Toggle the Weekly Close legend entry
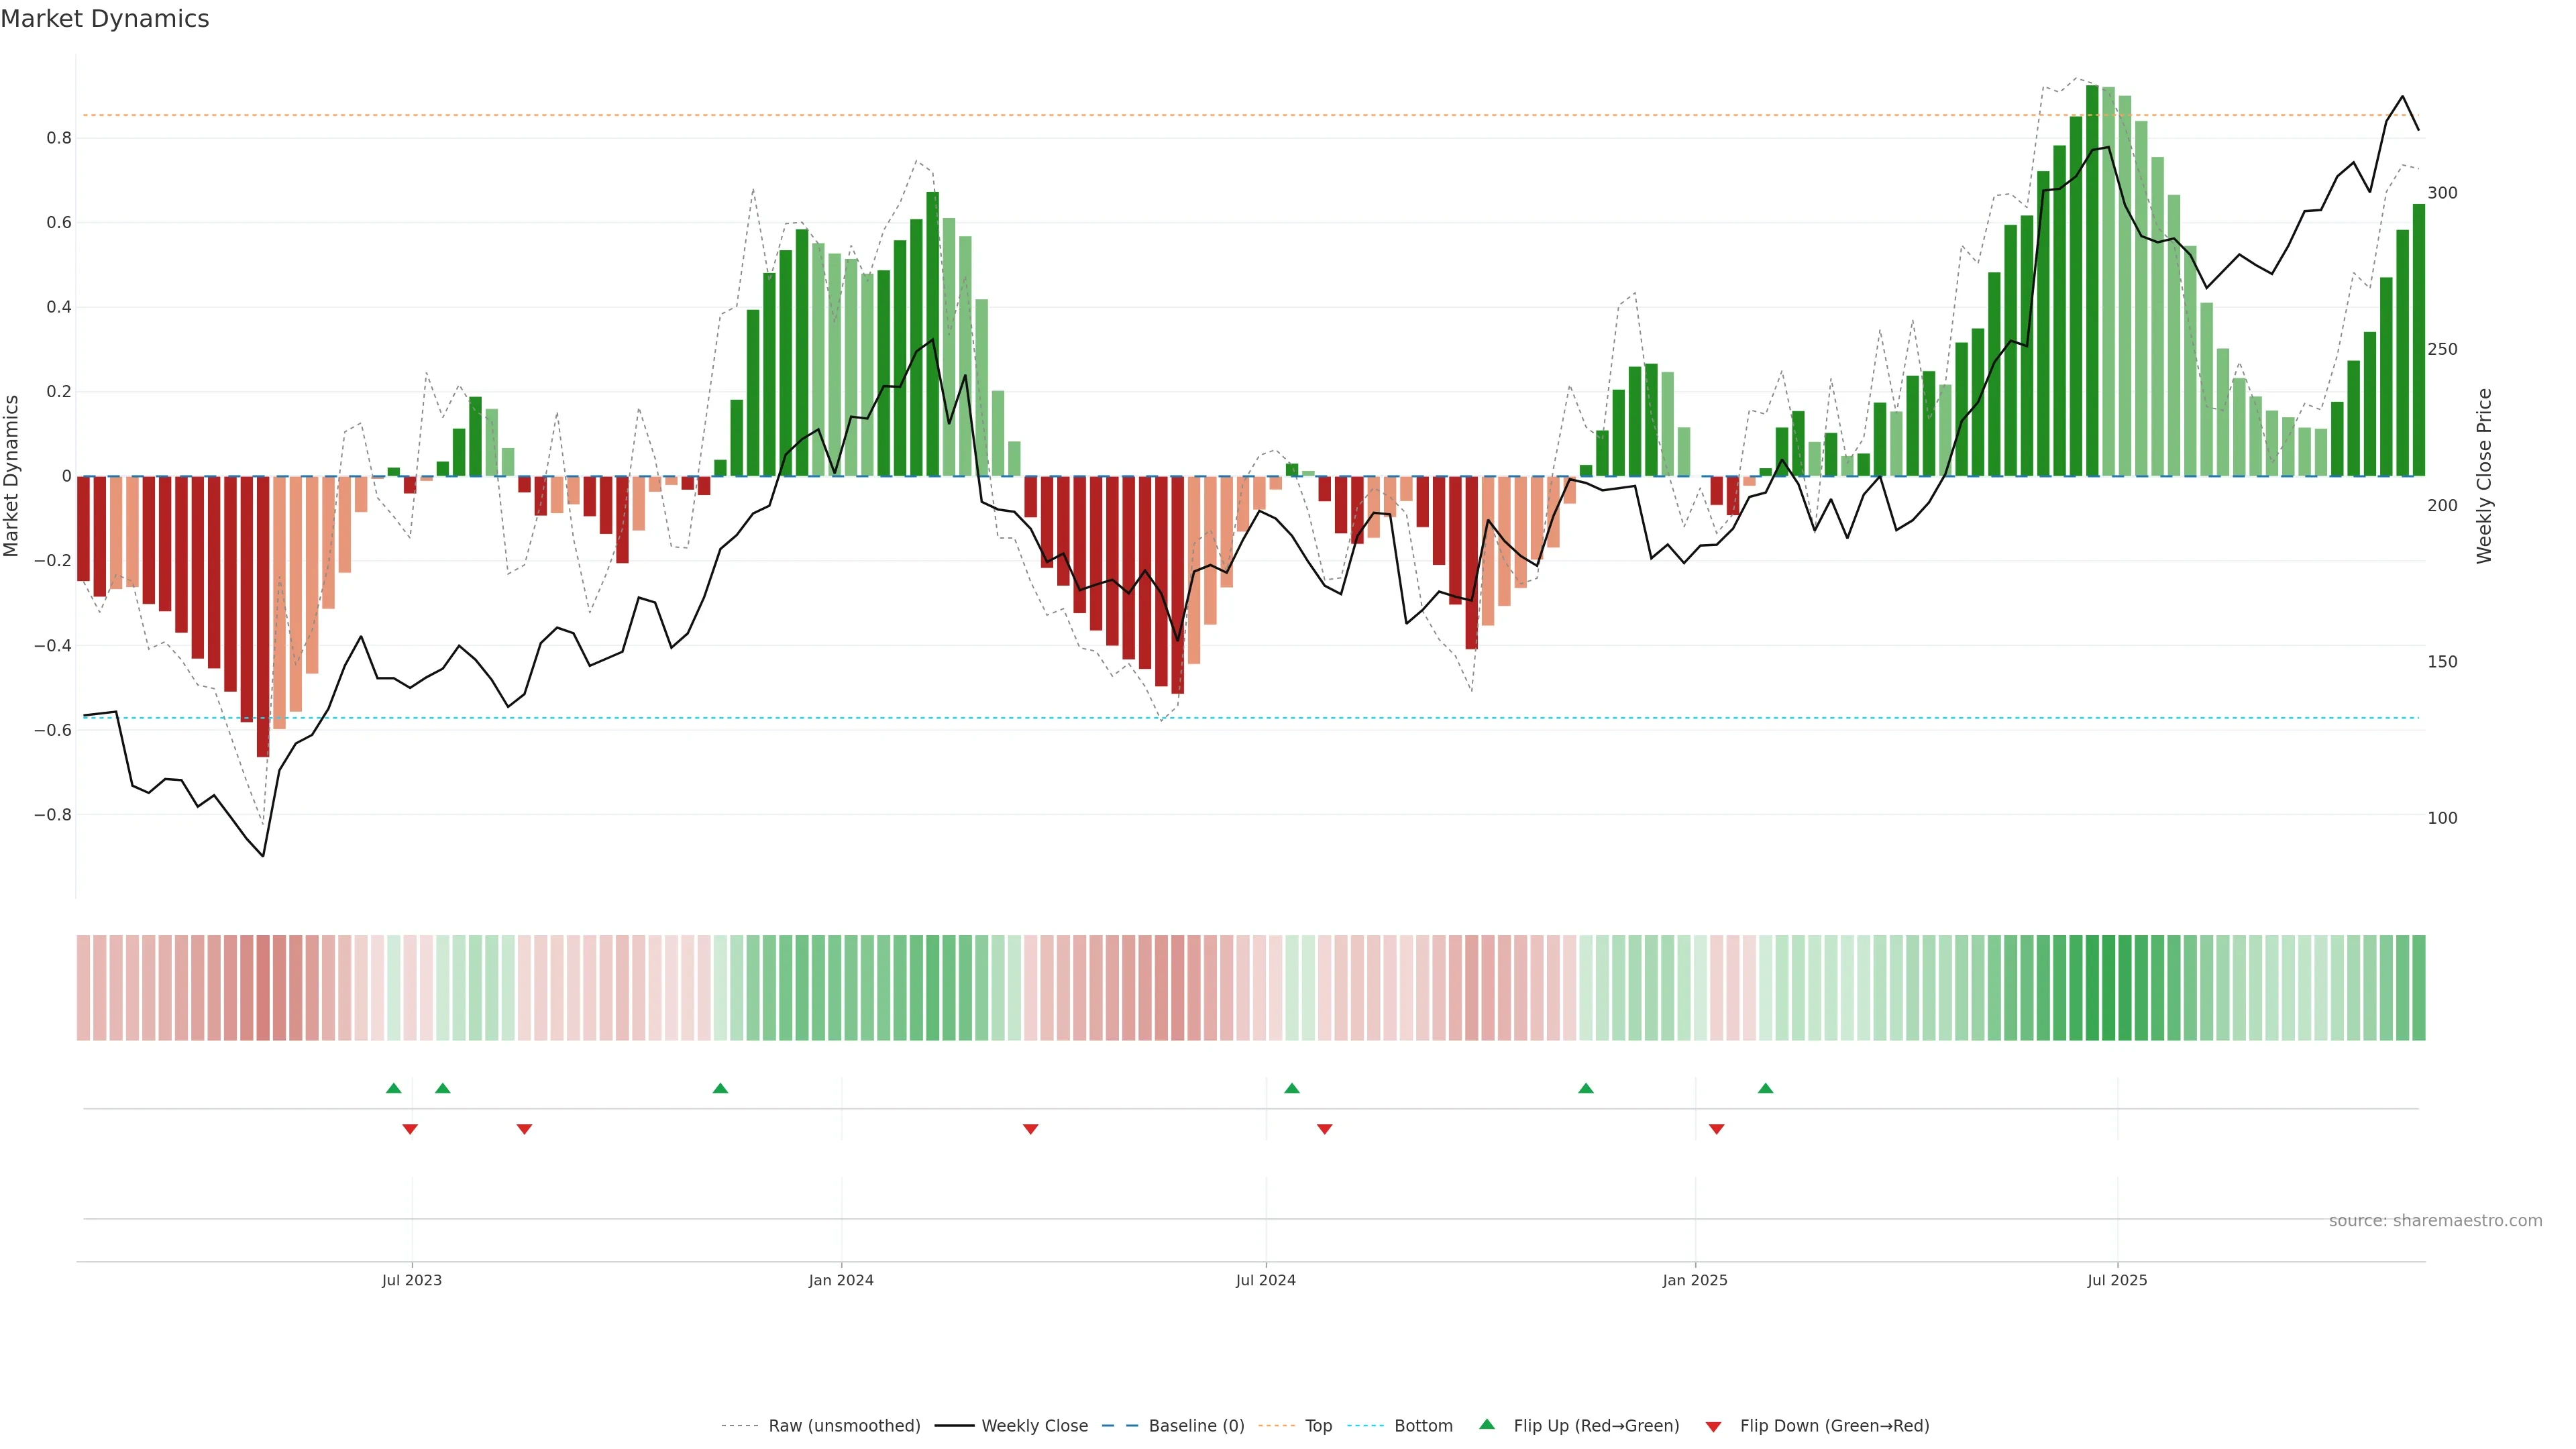Viewport: 2576px width, 1449px height. click(1034, 1426)
